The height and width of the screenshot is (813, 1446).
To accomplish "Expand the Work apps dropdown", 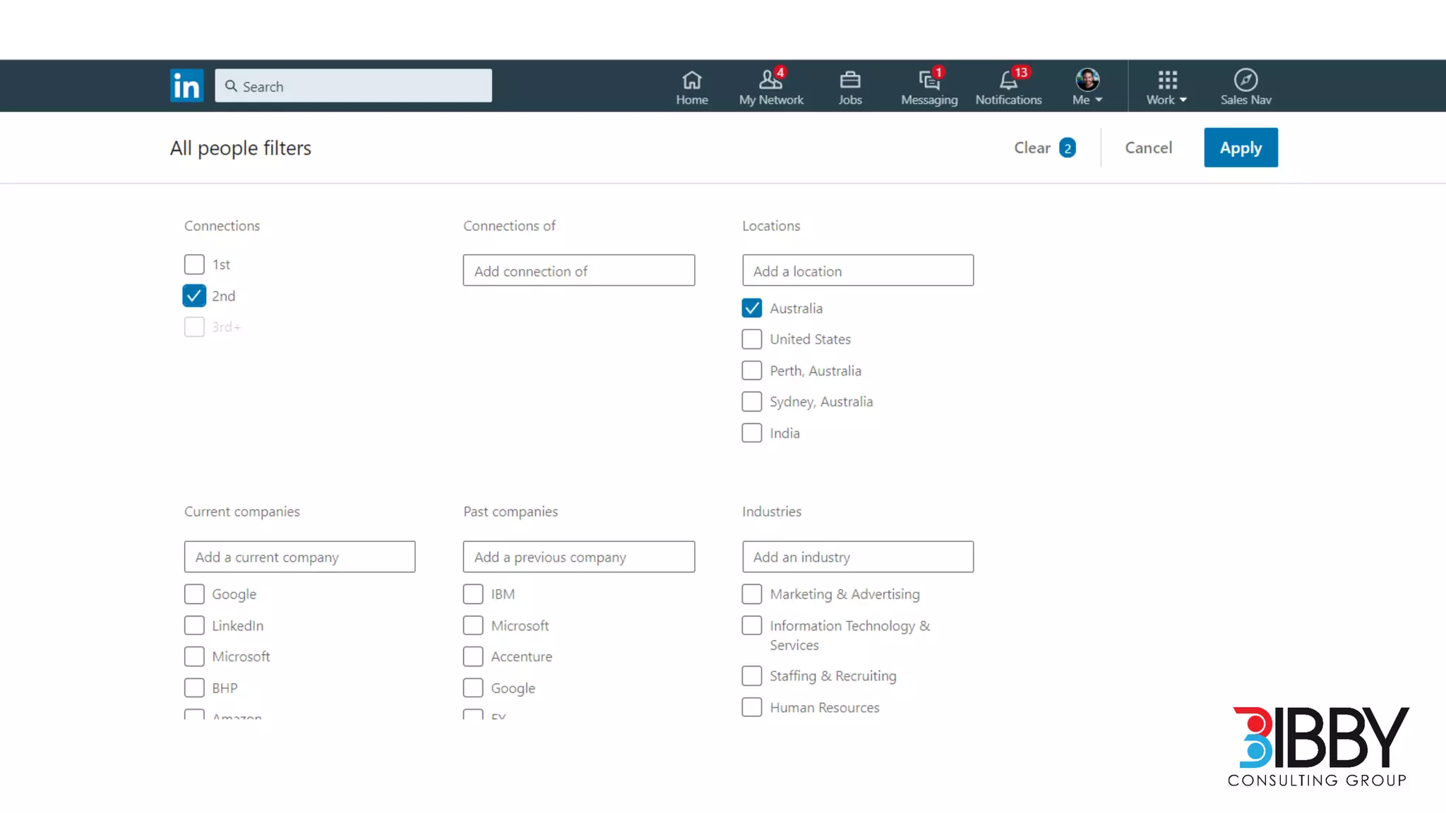I will point(1166,88).
